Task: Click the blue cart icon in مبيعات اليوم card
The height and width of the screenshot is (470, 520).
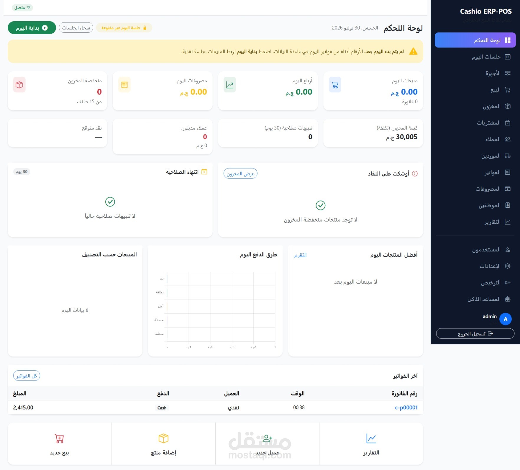Action: point(335,85)
